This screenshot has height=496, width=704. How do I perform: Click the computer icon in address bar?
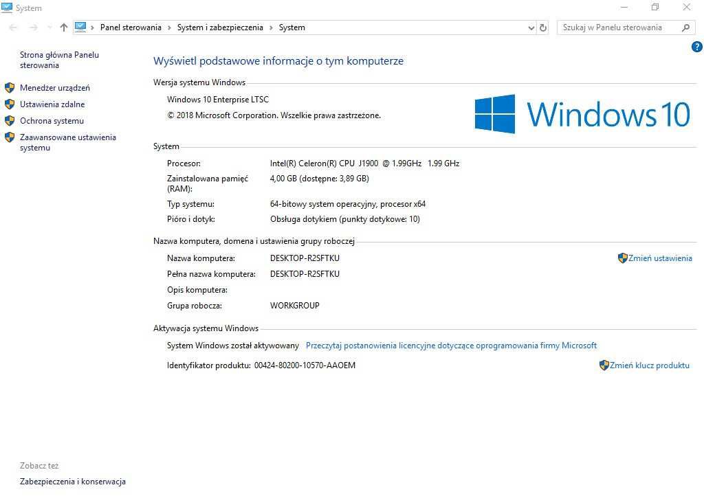coord(80,27)
